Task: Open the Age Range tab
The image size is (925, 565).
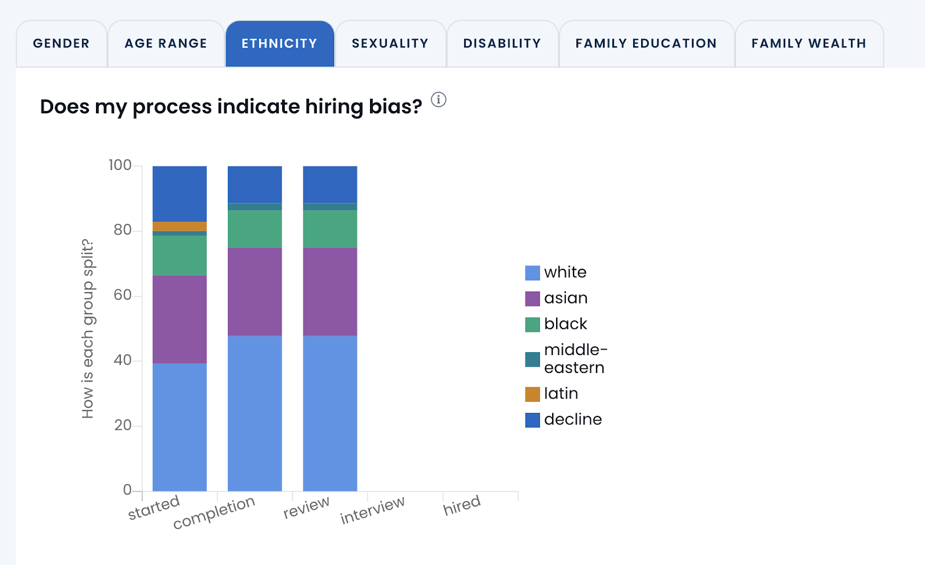Action: tap(166, 43)
